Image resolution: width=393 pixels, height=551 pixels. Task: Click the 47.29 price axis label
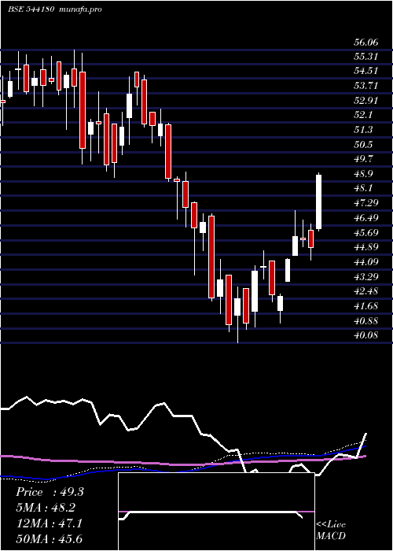coord(366,203)
